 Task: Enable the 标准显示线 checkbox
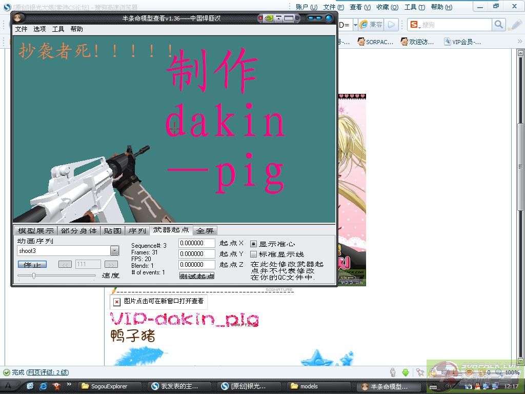click(x=253, y=254)
